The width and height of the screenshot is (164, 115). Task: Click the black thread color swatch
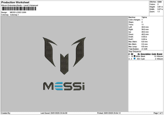click(x=134, y=56)
